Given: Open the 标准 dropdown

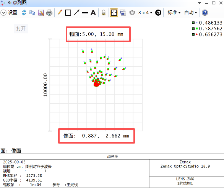Looking at the screenshot, I should [x=174, y=13].
